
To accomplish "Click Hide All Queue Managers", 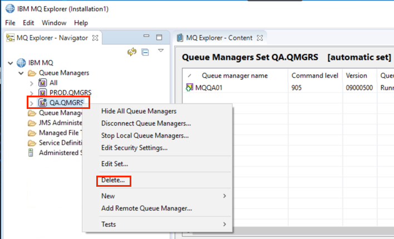I will point(139,111).
